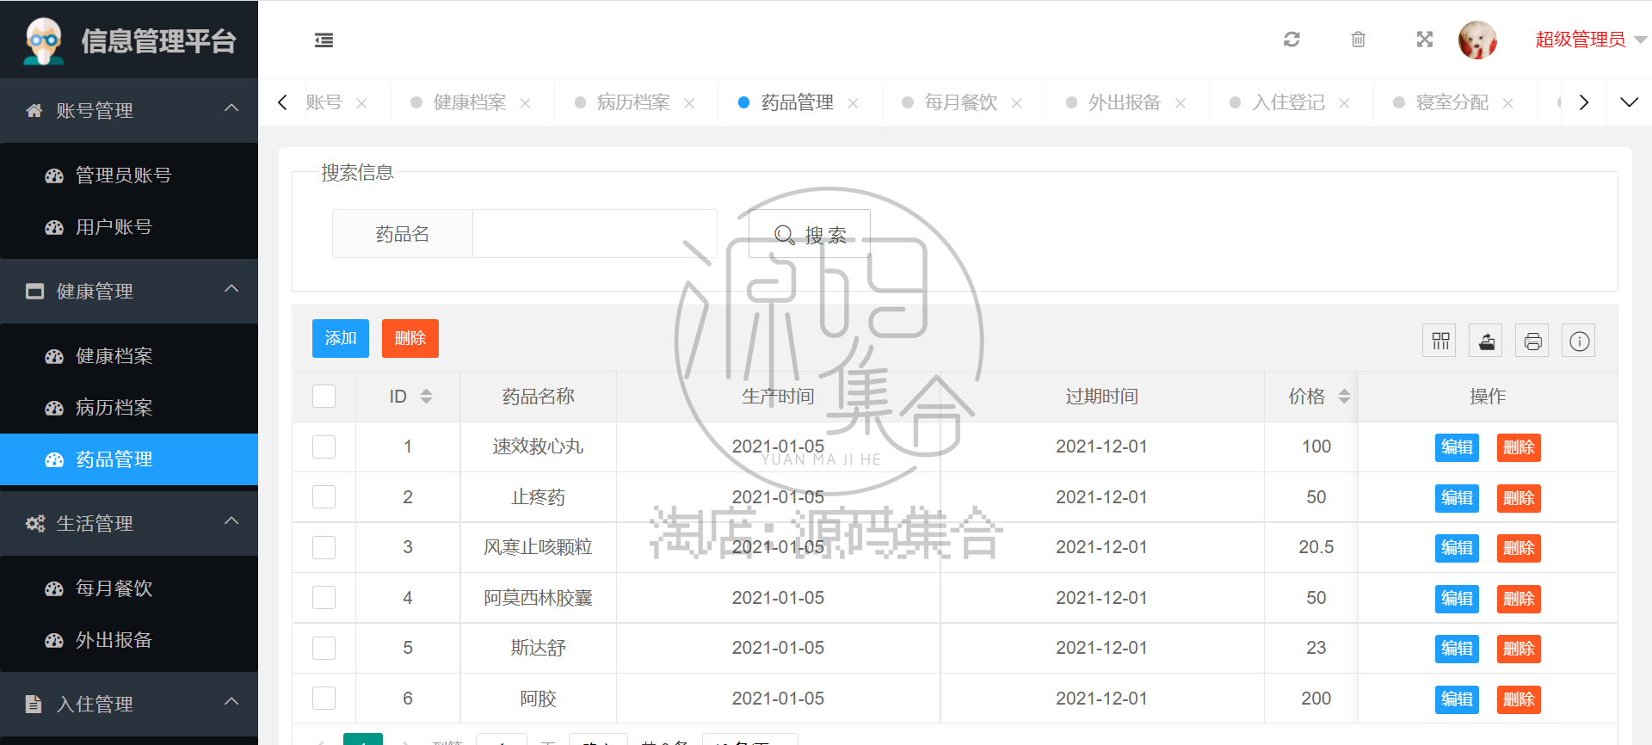The height and width of the screenshot is (745, 1652).
Task: Delete the 风寒止咳颗粒 row
Action: (1519, 548)
